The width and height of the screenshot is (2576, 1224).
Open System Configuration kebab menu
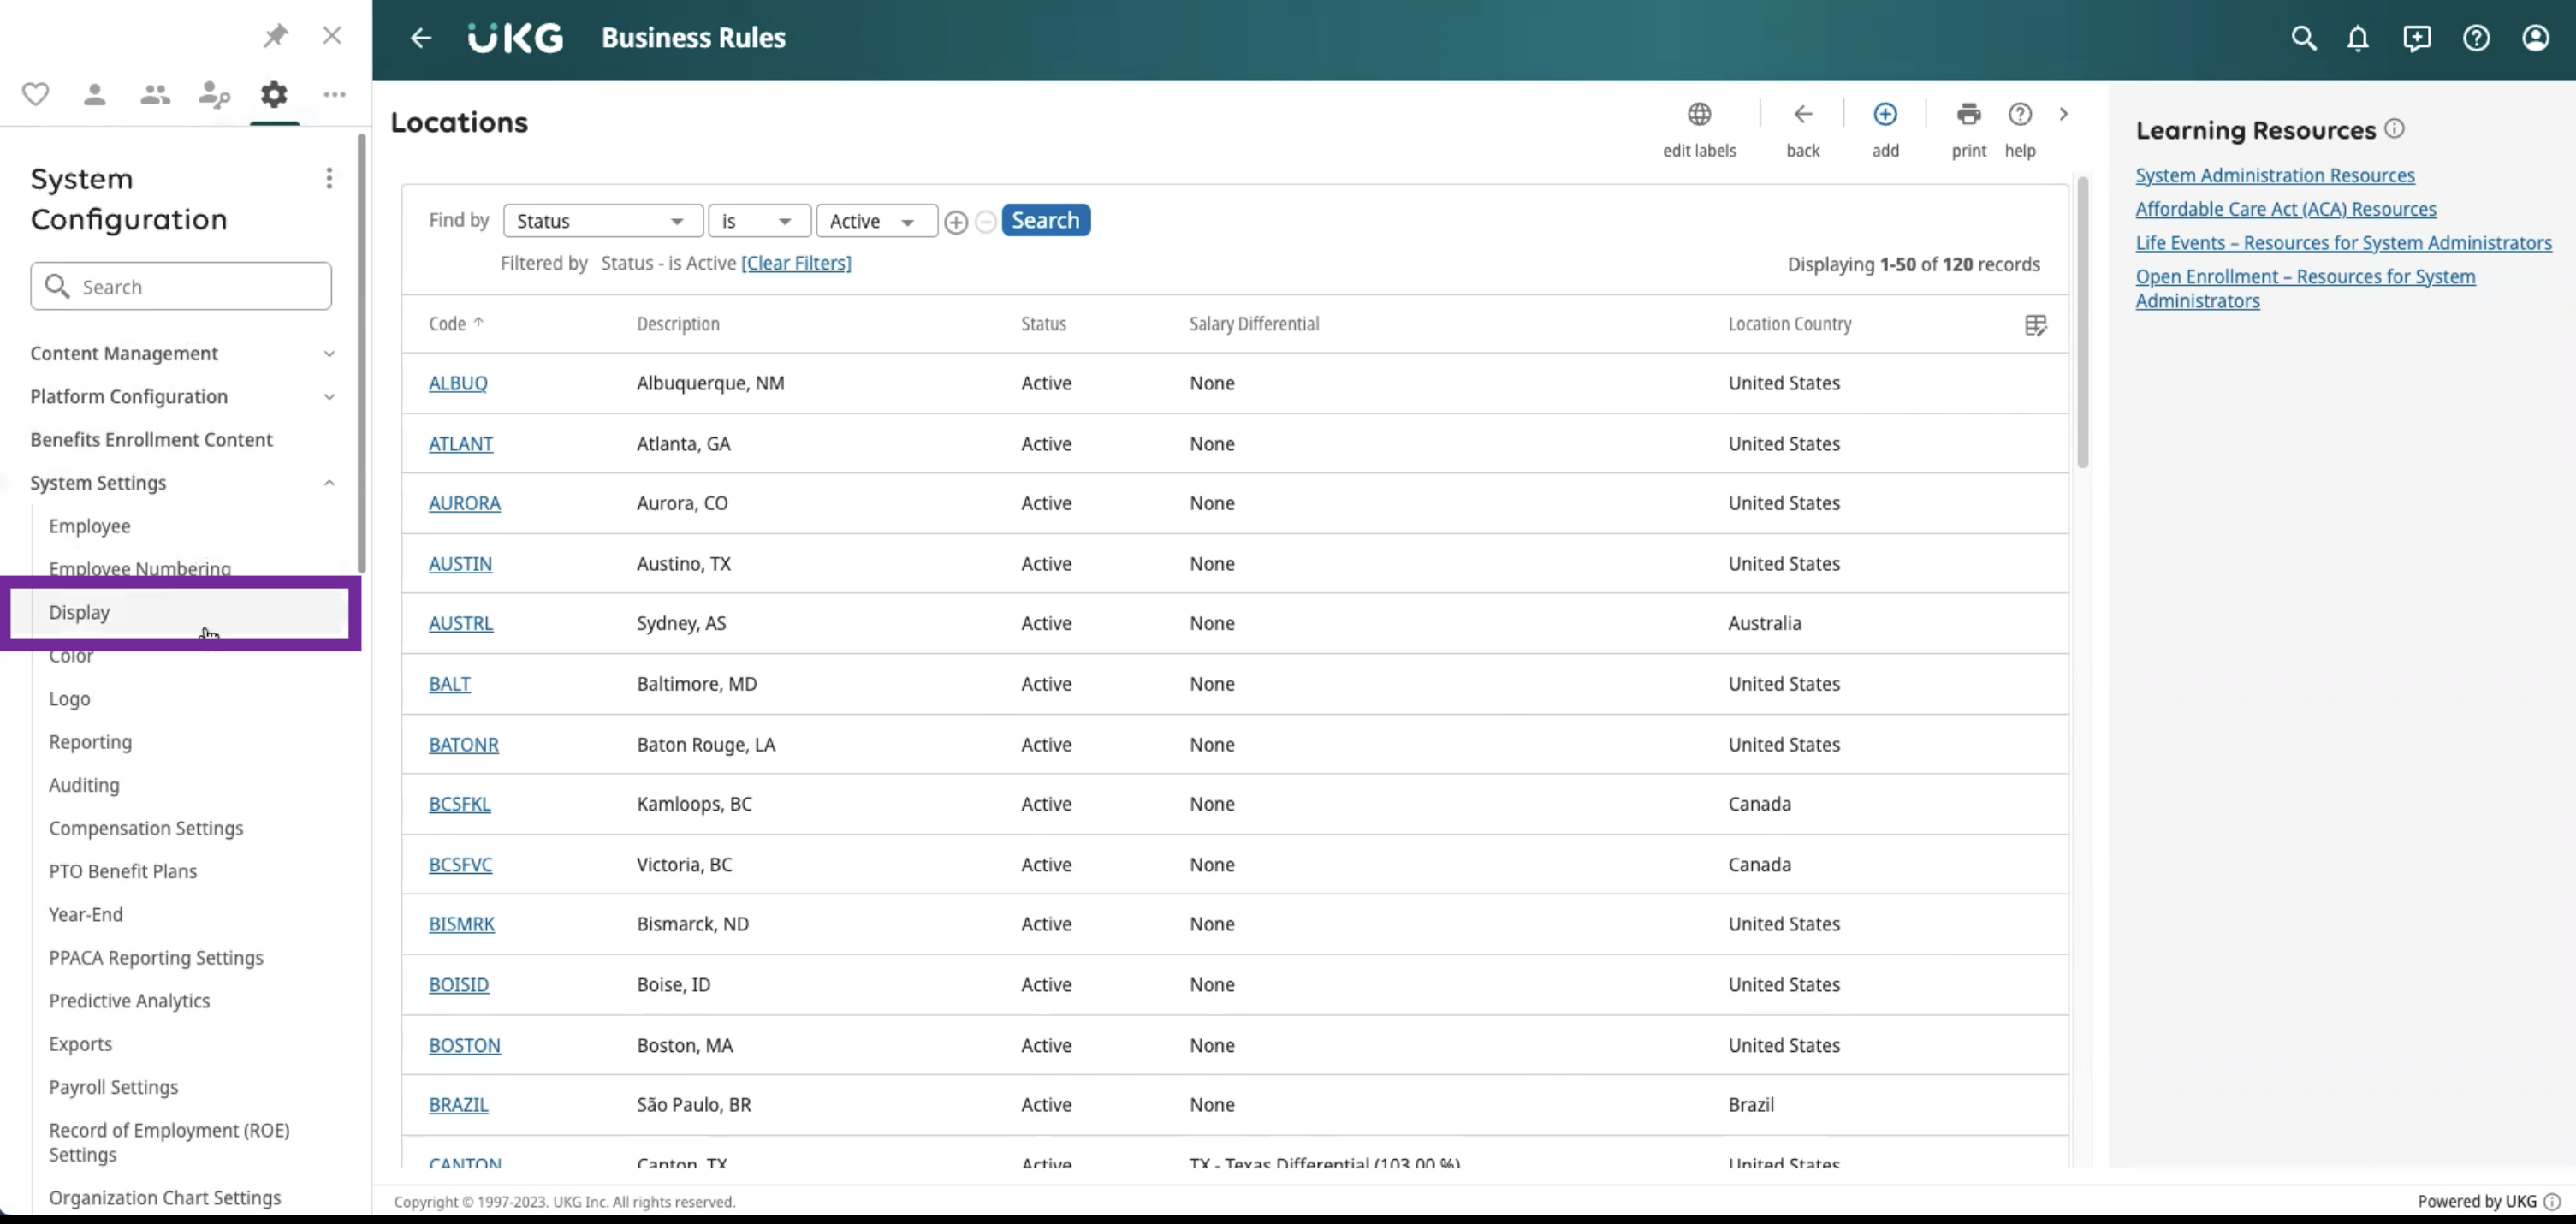tap(329, 178)
